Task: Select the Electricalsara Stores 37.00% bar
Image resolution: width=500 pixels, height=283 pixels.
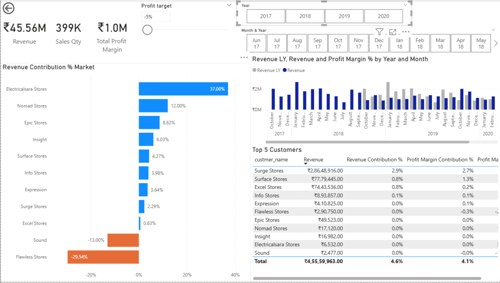Action: point(183,89)
